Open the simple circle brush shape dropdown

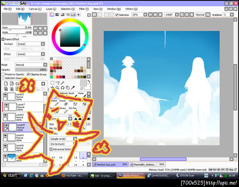tap(75, 139)
